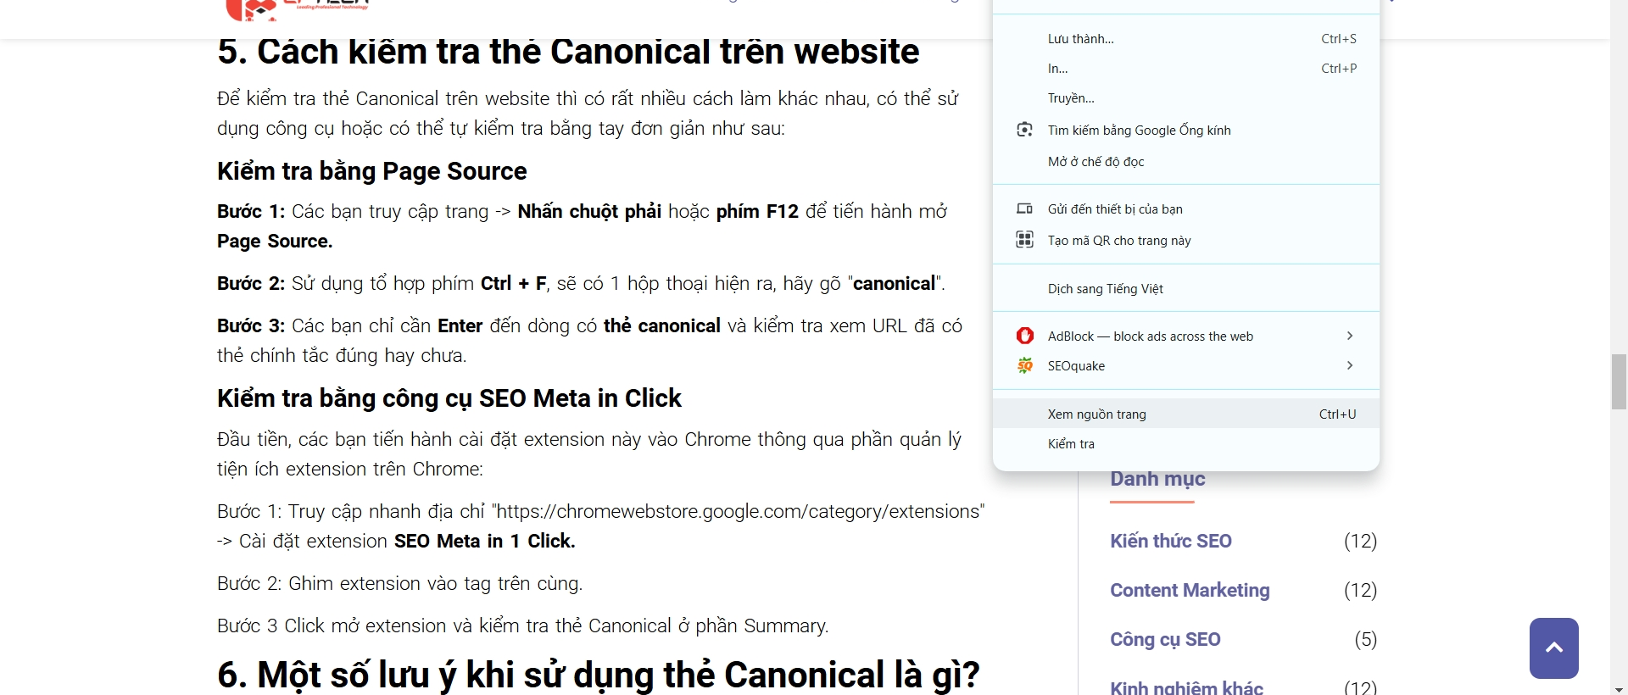This screenshot has height=695, width=1628.
Task: Click heading '5. Cách kiểm tra thẻ Canonical'
Action: click(568, 51)
